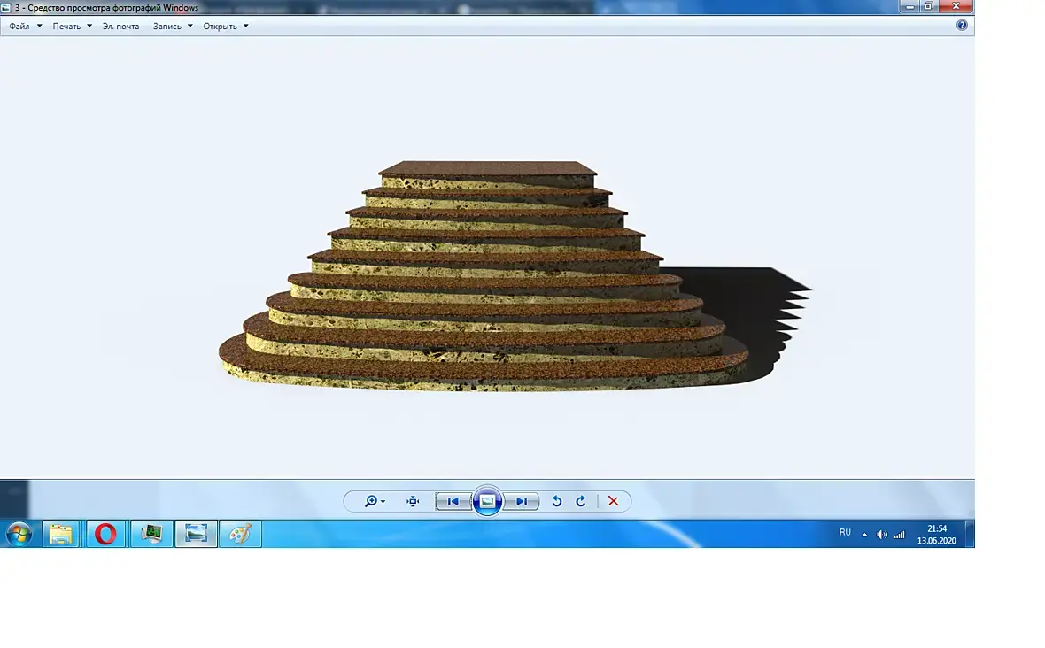
Task: Open the Запись menu
Action: pyautogui.click(x=166, y=26)
